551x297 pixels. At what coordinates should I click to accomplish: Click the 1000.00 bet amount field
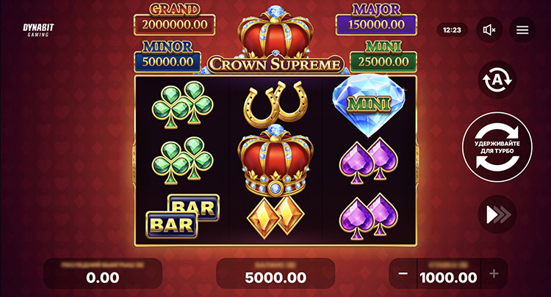(x=448, y=274)
